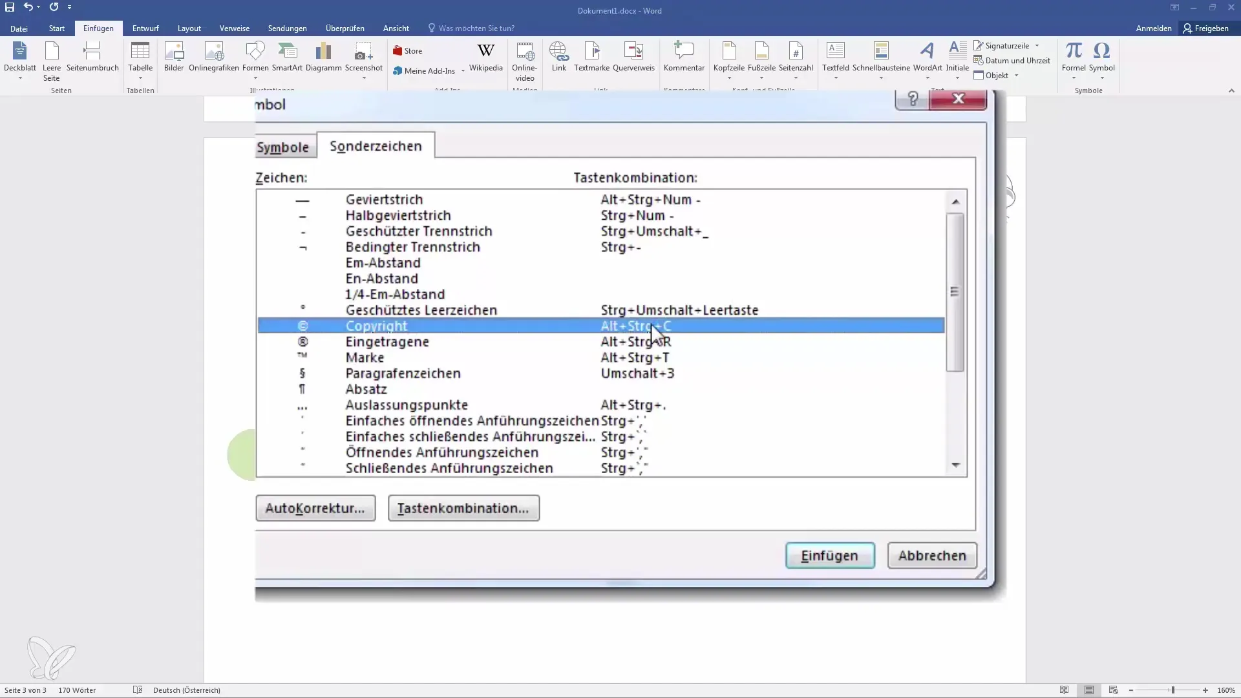Click Anmelden to sign in
1241x698 pixels.
point(1154,28)
